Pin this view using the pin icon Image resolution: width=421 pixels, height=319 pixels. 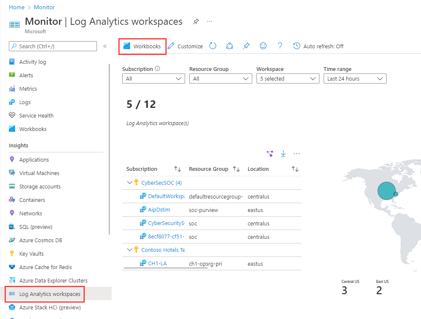(246, 46)
